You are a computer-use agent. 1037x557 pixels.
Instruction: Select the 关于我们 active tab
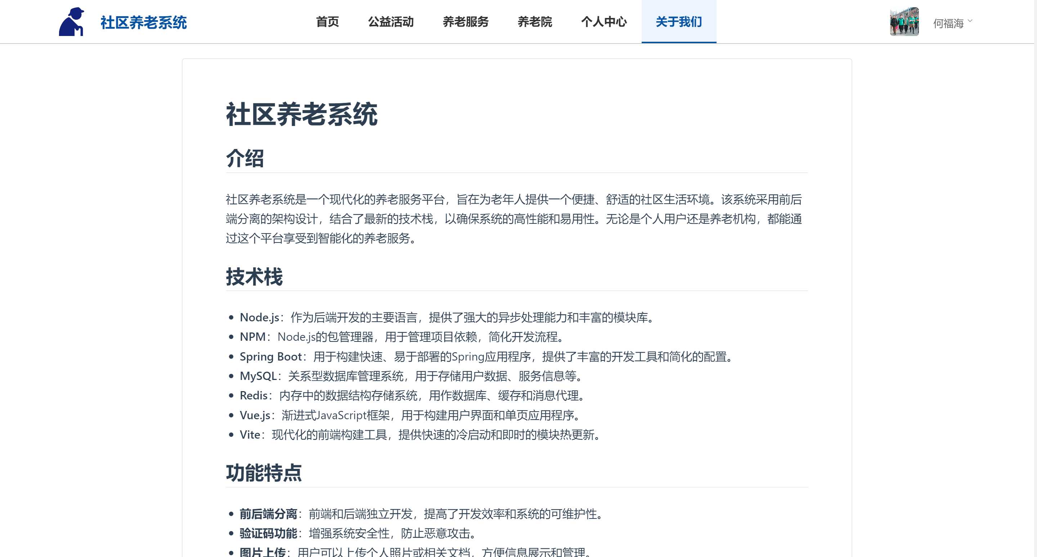pos(679,22)
